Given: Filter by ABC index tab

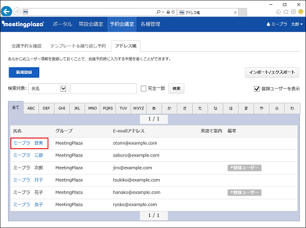Looking at the screenshot, I should point(31,108).
